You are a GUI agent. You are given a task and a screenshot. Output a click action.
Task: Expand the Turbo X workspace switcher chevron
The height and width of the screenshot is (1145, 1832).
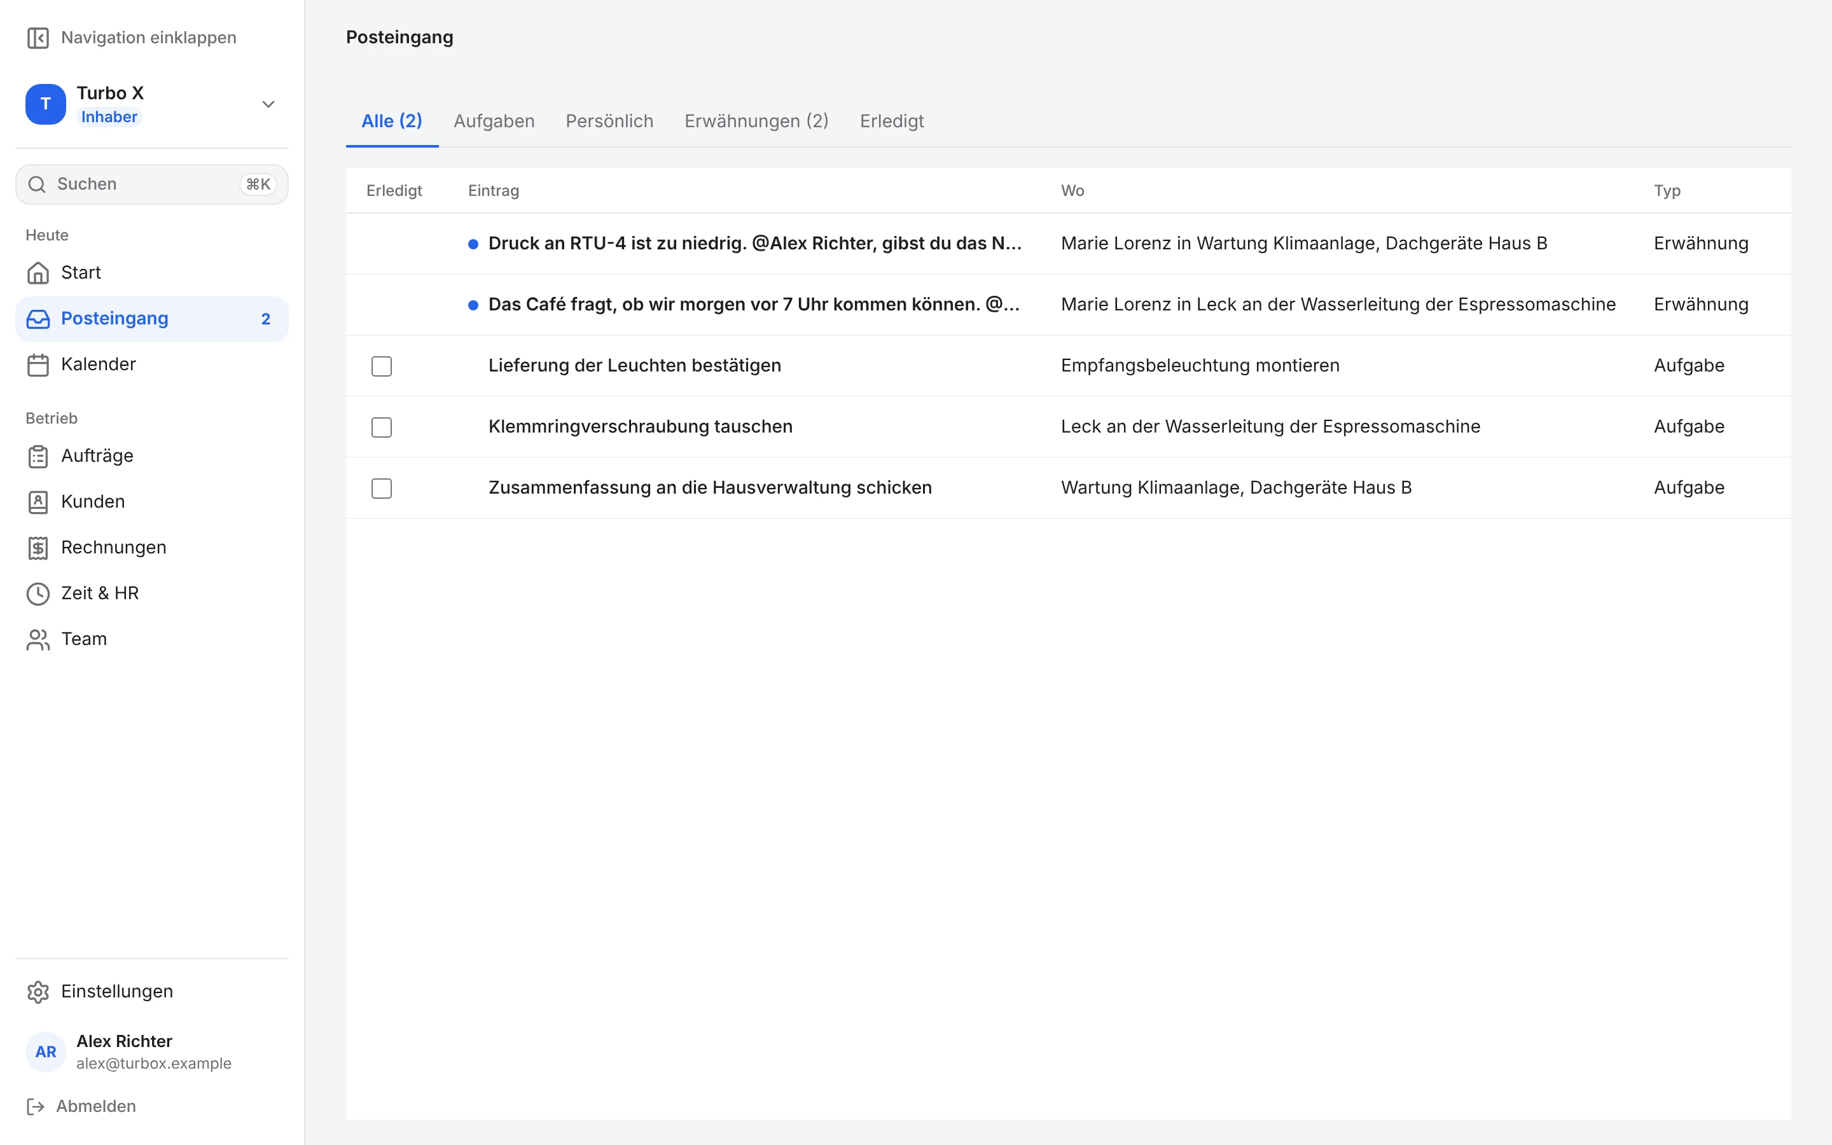(268, 104)
